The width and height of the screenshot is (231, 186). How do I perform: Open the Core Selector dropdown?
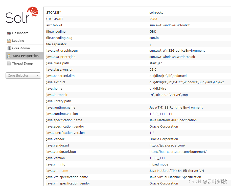(x=23, y=75)
